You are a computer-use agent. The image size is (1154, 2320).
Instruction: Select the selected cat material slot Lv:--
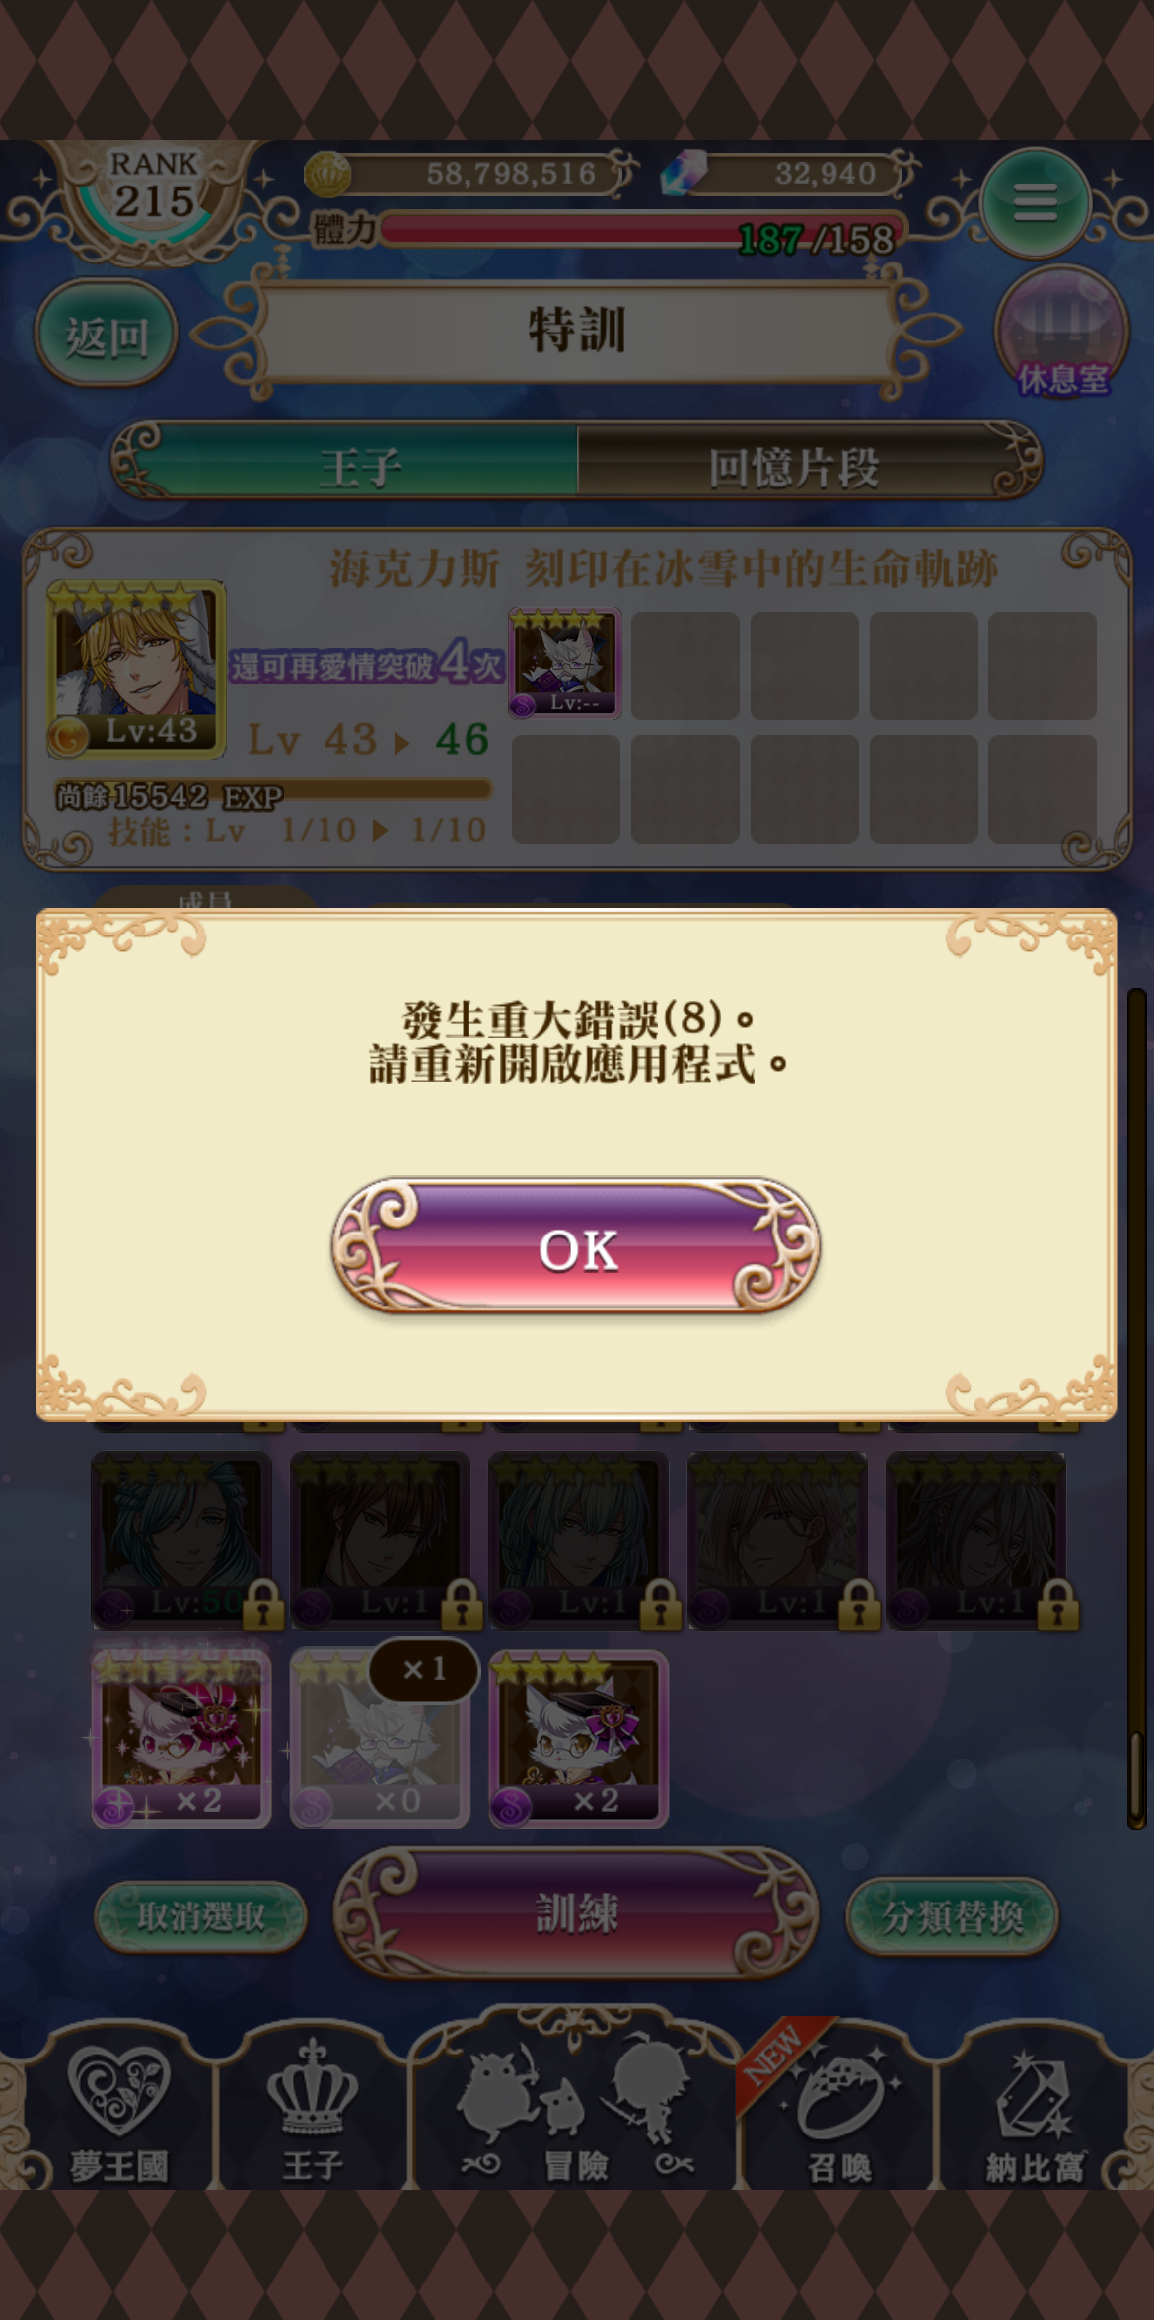point(564,663)
